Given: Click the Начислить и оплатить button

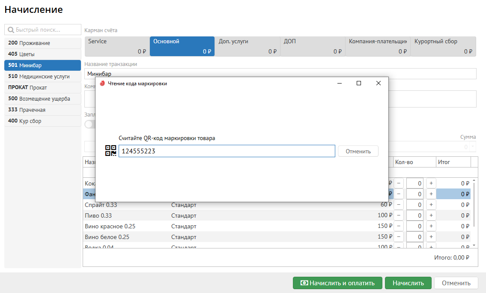Looking at the screenshot, I should pyautogui.click(x=337, y=283).
